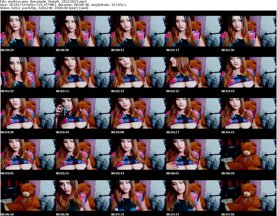Click the timestamp text 00:01:17
277x216 pixels.
(x=173, y=50)
